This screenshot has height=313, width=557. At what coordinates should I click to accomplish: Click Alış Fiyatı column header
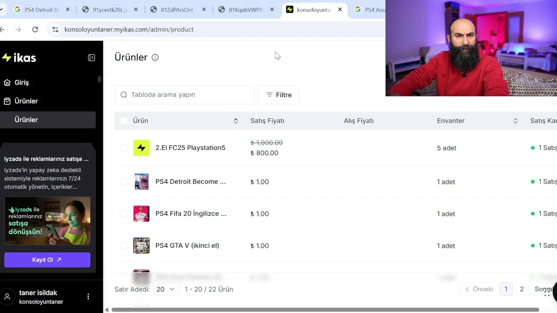click(359, 121)
